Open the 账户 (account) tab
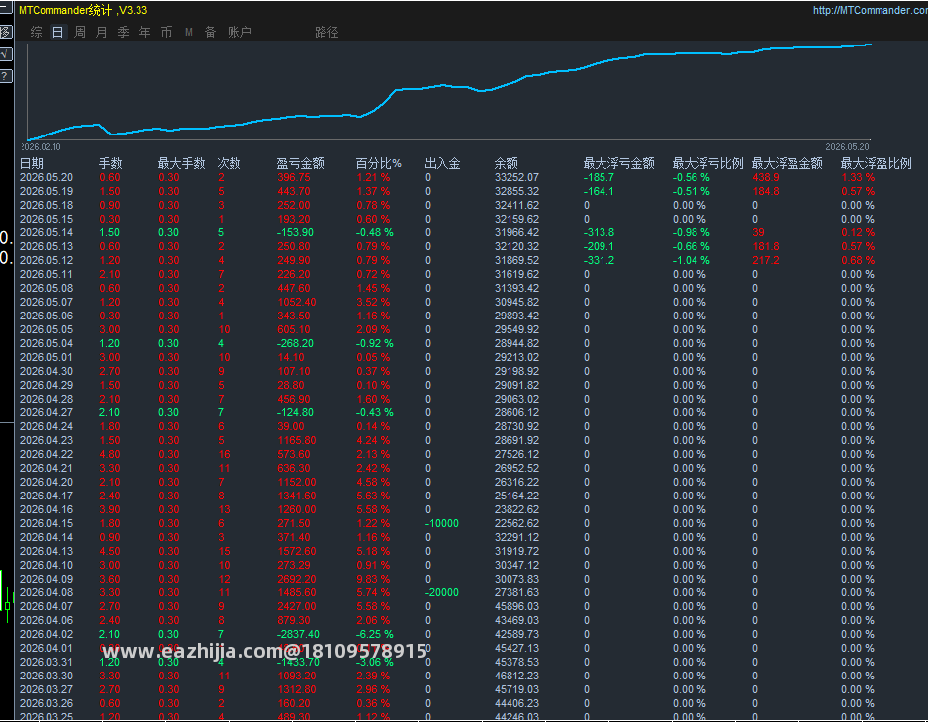Screen dimensions: 928x722 pyautogui.click(x=239, y=32)
